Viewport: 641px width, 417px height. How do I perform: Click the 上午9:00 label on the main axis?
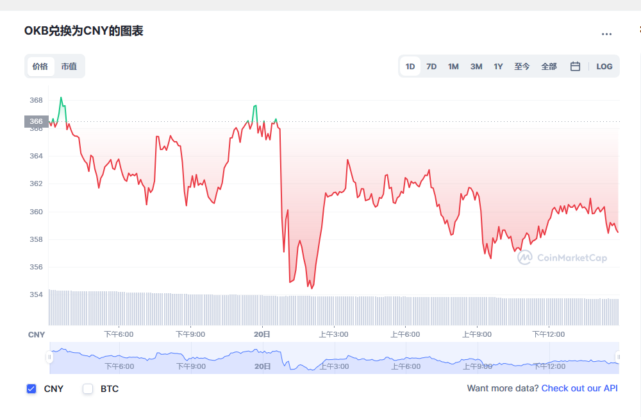pos(477,334)
